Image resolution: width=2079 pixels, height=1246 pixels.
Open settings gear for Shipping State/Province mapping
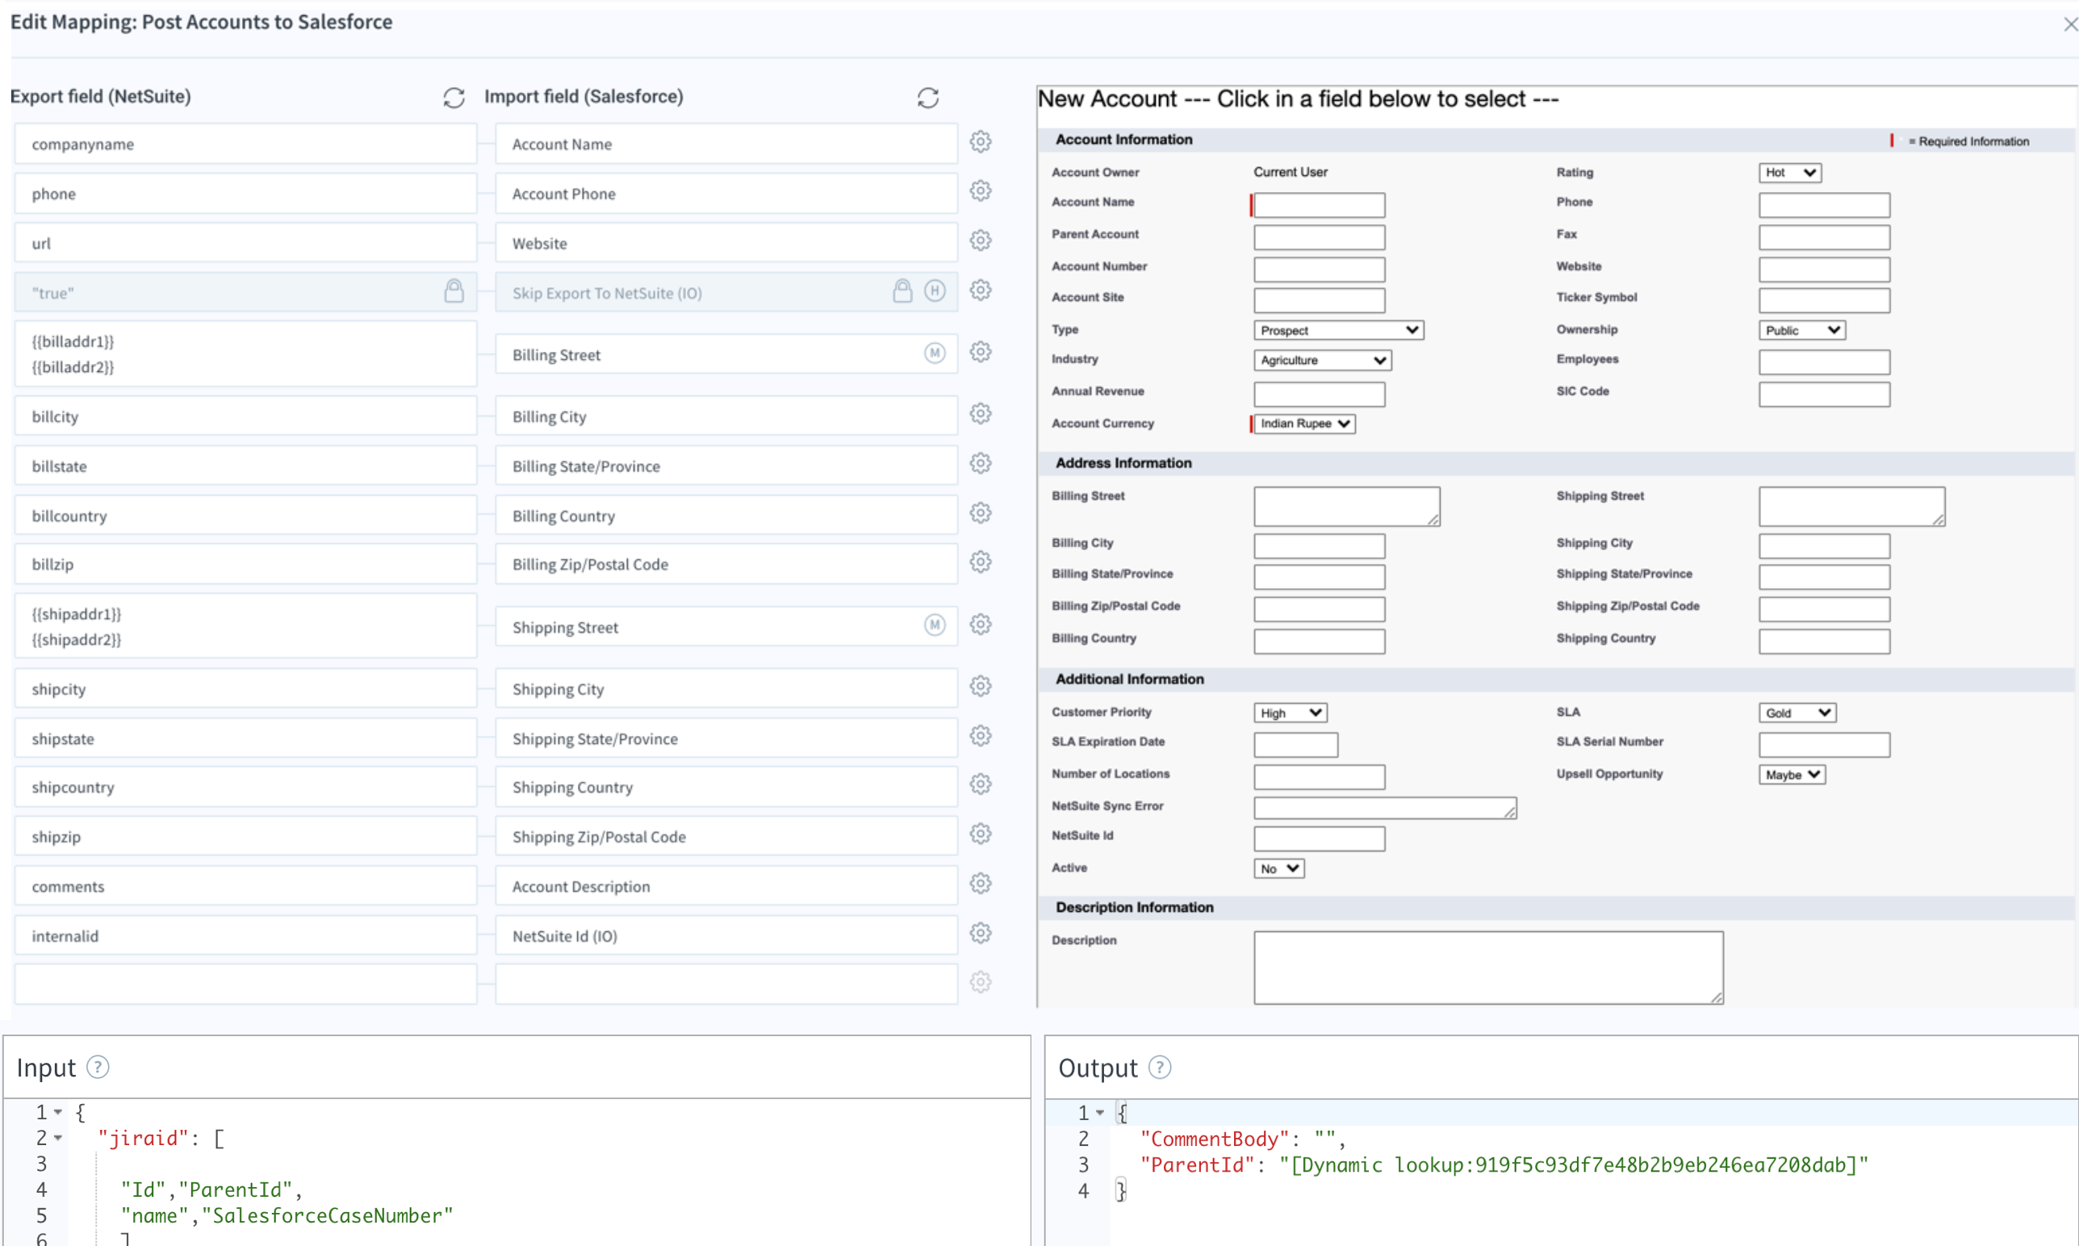click(x=980, y=736)
